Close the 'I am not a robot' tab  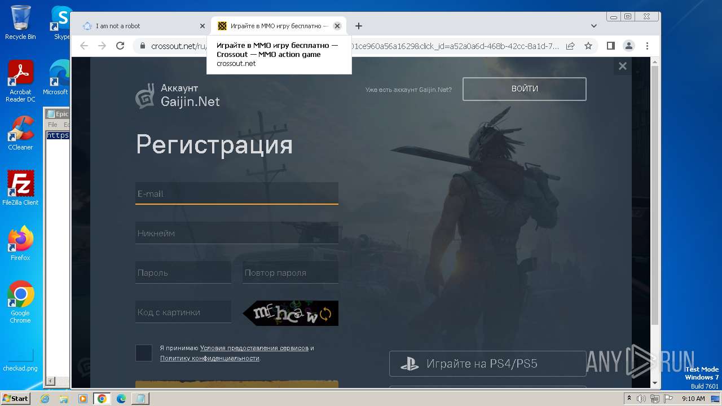[x=202, y=26]
